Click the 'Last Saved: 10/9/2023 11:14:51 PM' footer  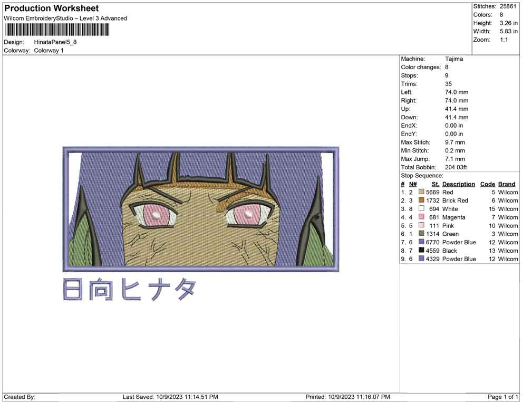click(170, 397)
